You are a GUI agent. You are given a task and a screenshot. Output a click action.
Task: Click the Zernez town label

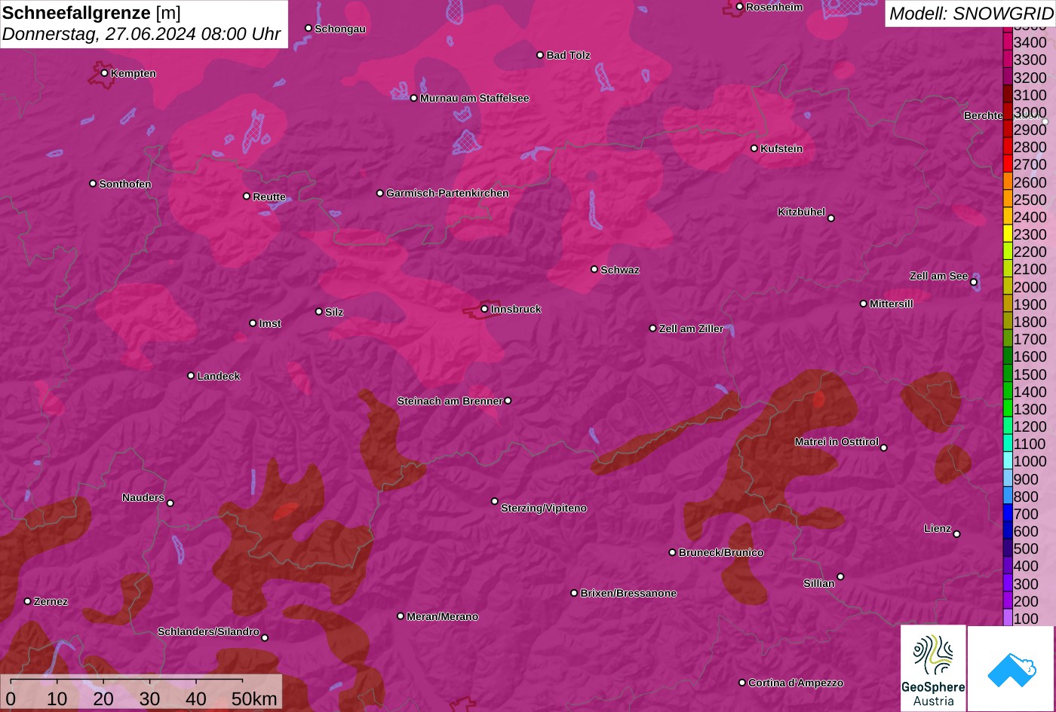click(51, 601)
